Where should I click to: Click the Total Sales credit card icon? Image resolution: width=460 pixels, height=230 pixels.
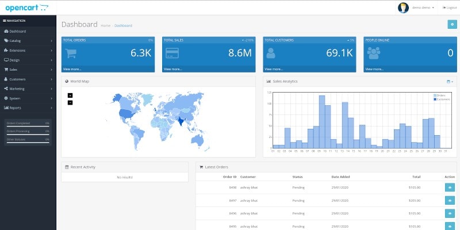(x=172, y=53)
